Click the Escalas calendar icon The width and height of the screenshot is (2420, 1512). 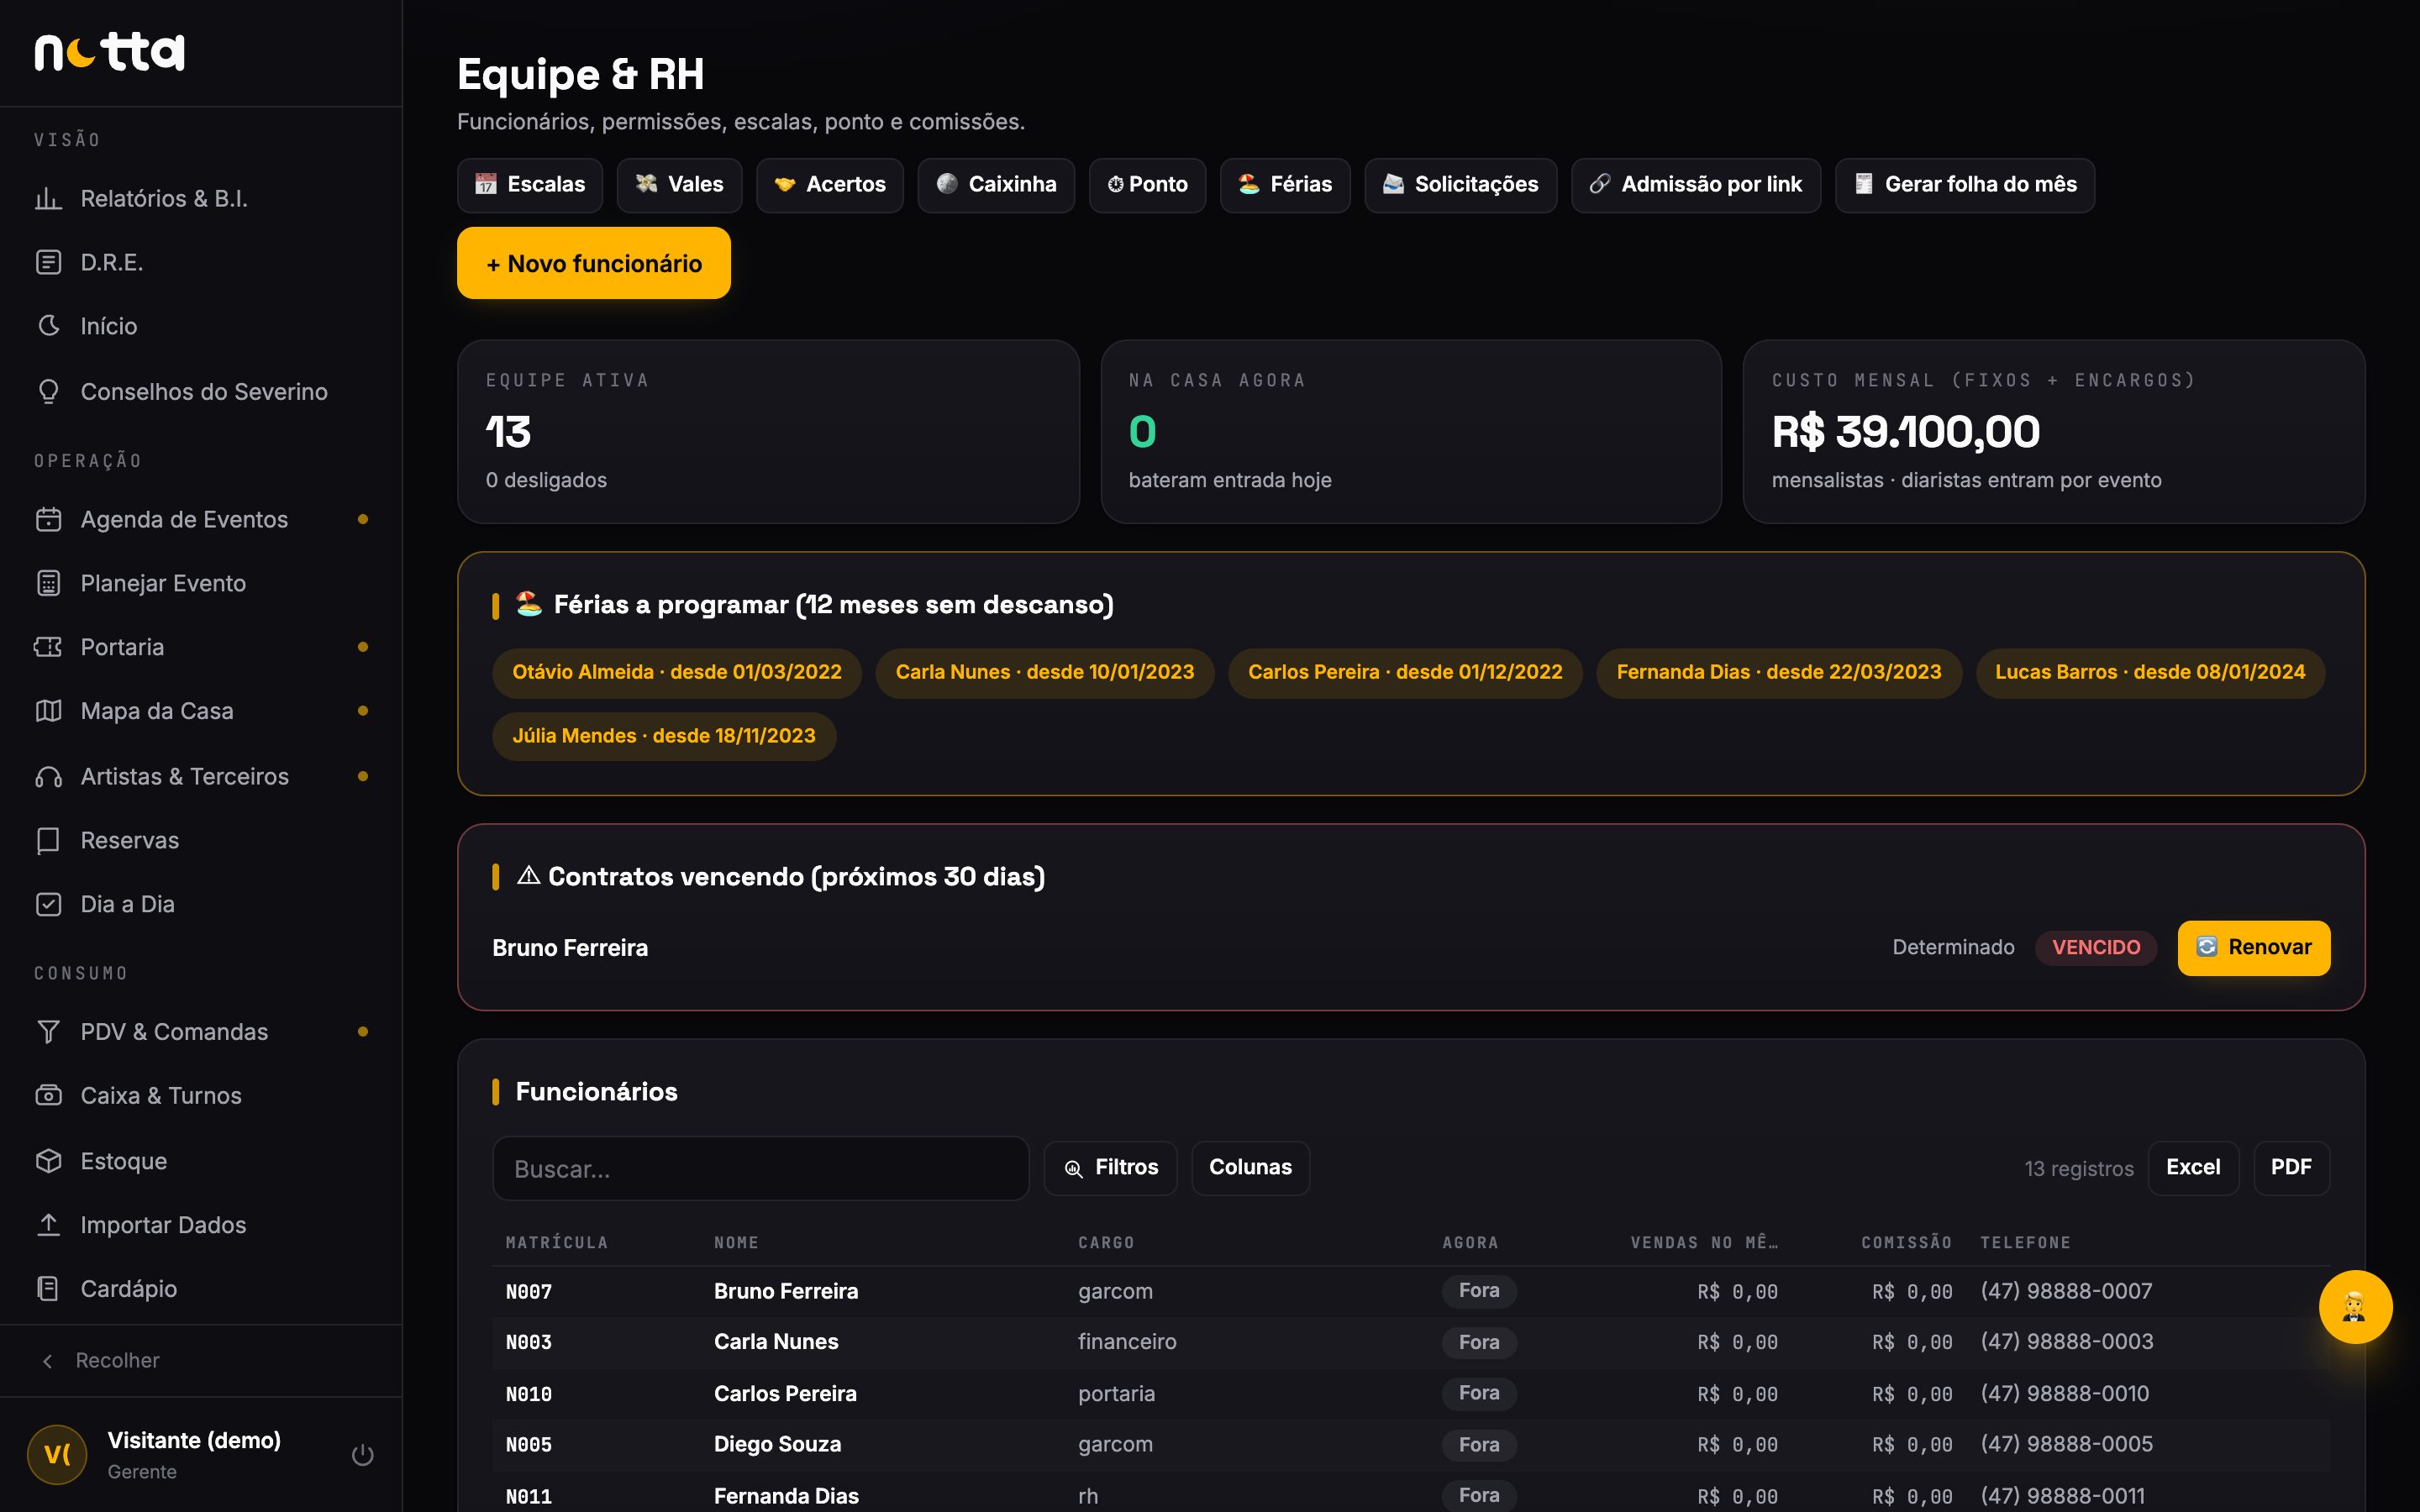coord(486,184)
